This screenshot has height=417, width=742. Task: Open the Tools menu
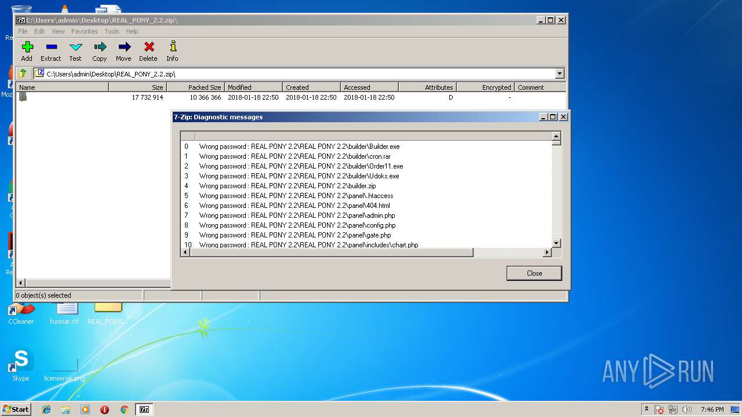(112, 31)
